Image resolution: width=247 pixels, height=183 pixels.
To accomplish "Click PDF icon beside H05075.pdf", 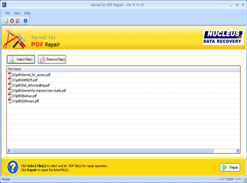I will coord(10,80).
